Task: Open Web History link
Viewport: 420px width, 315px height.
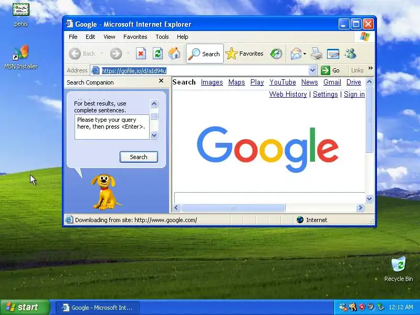Action: (x=288, y=94)
